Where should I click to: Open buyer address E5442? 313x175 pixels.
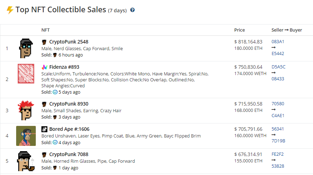coord(278,53)
